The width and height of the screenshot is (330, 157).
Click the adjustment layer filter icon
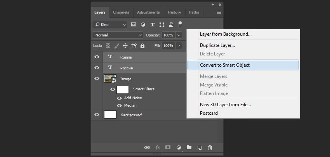point(143,24)
